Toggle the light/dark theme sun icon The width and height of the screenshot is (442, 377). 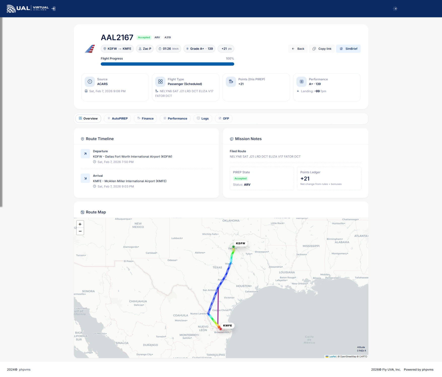point(395,9)
